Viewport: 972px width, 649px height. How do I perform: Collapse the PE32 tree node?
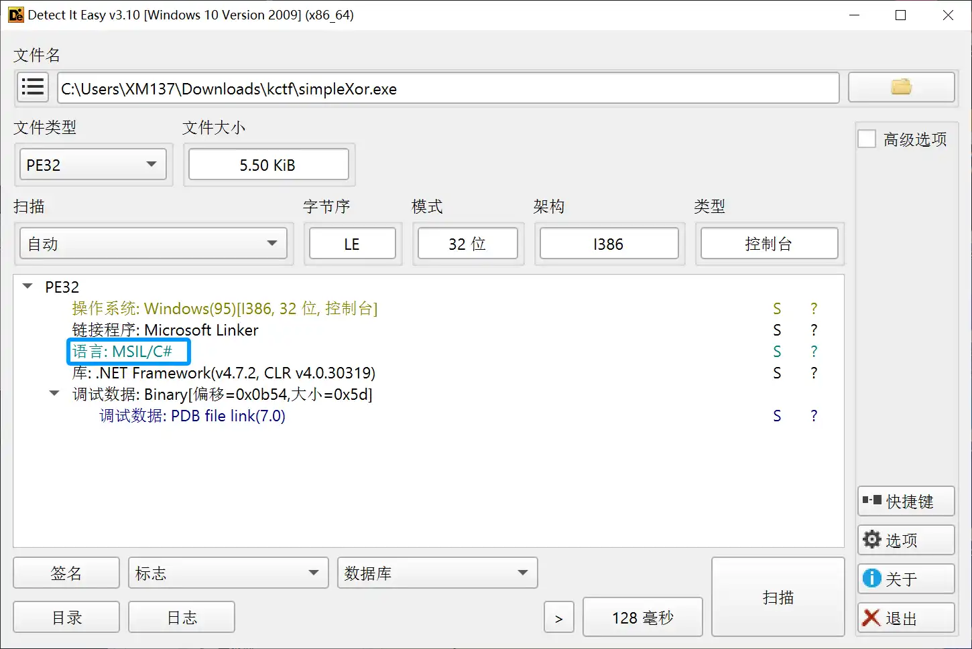tap(28, 287)
